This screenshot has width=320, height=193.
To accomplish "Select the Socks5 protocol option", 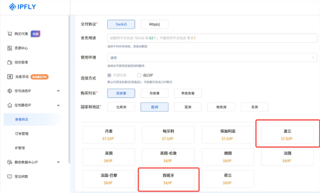I will (x=121, y=24).
